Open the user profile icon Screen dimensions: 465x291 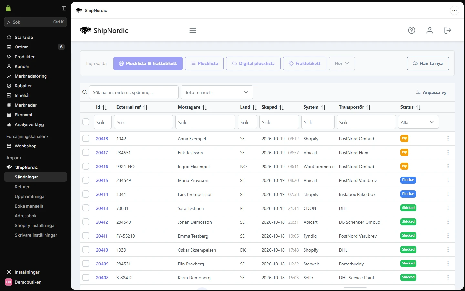click(x=430, y=30)
